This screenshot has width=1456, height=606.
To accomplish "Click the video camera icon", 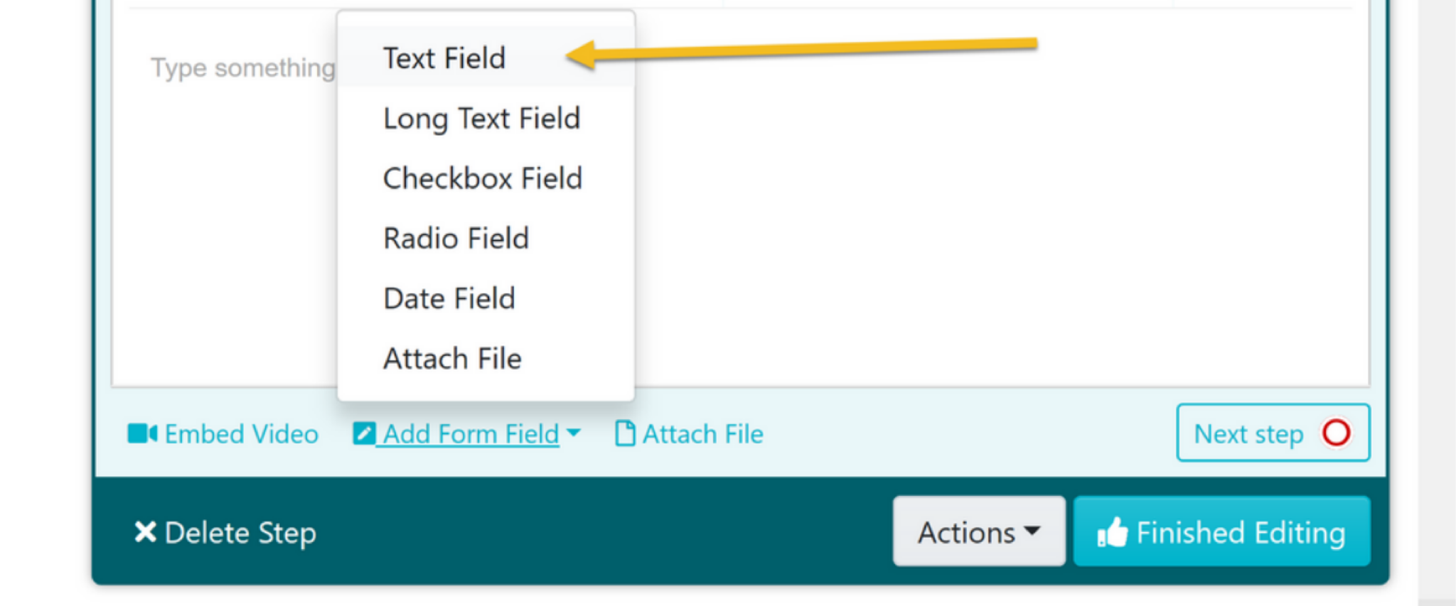I will 142,433.
